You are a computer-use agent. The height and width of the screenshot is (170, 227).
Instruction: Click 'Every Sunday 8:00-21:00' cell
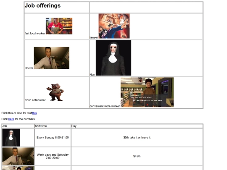53,138
